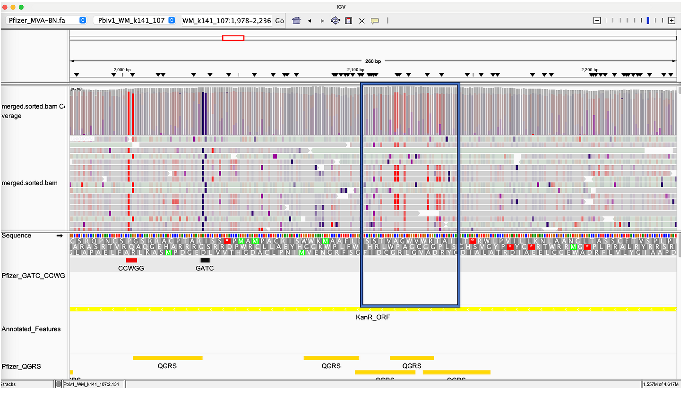Click the 260 bp span label
The image size is (688, 396).
(x=373, y=61)
